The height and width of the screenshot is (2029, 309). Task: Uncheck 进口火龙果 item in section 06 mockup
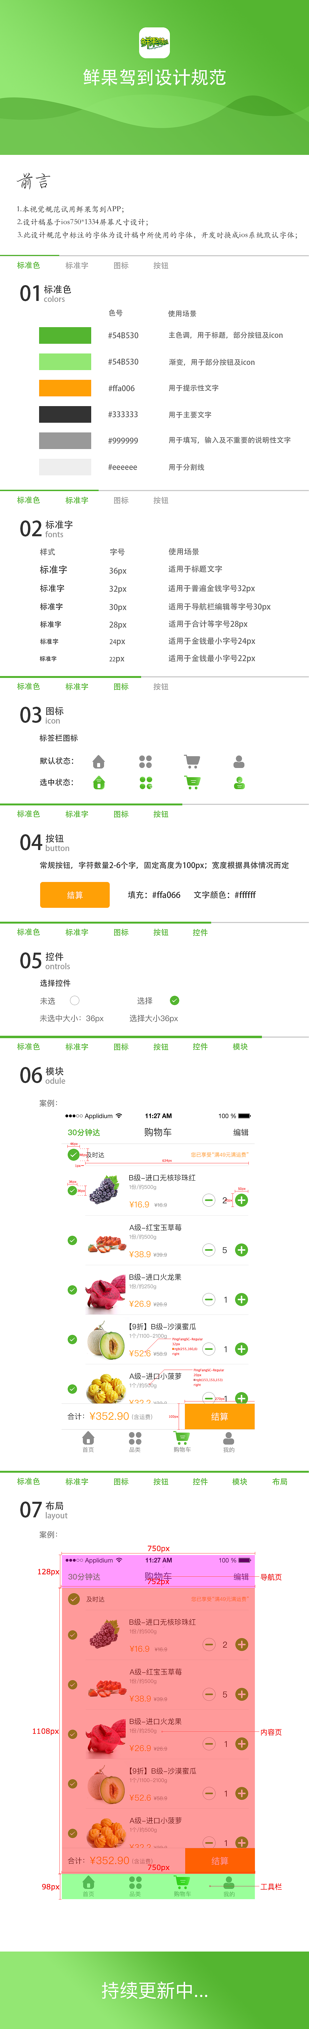pyautogui.click(x=72, y=1290)
